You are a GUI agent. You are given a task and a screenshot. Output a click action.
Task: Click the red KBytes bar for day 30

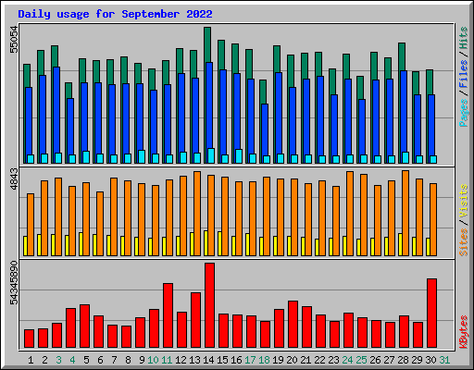[431, 314]
